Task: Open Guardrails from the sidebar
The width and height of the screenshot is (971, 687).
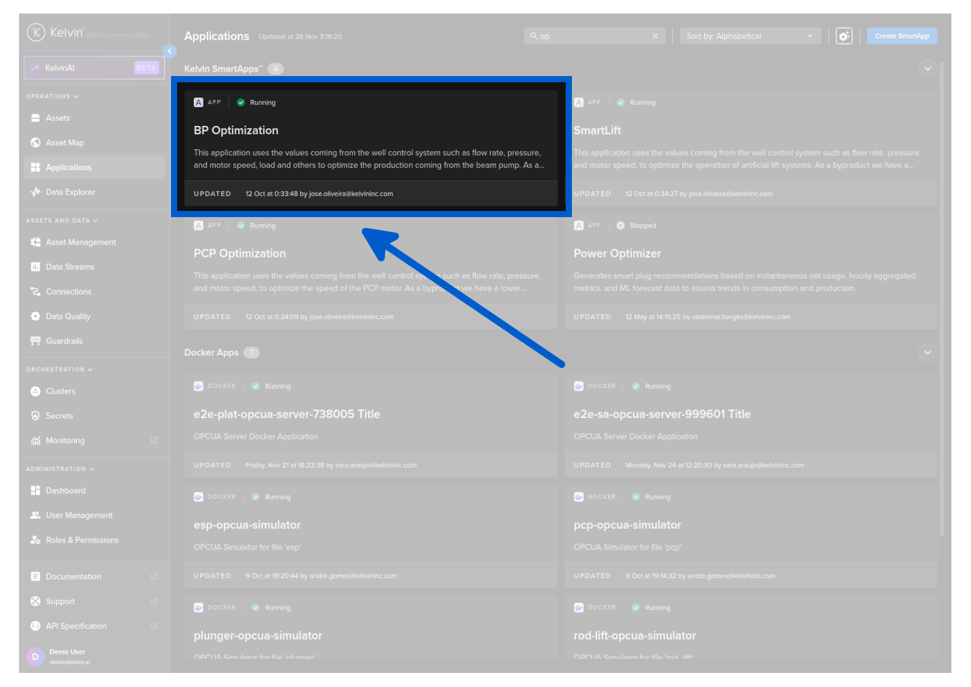Action: 64,341
